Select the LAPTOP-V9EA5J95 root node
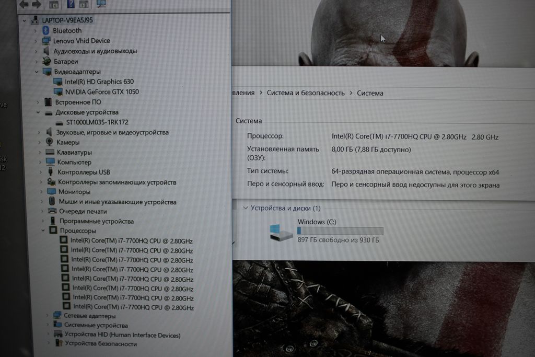 [x=67, y=20]
